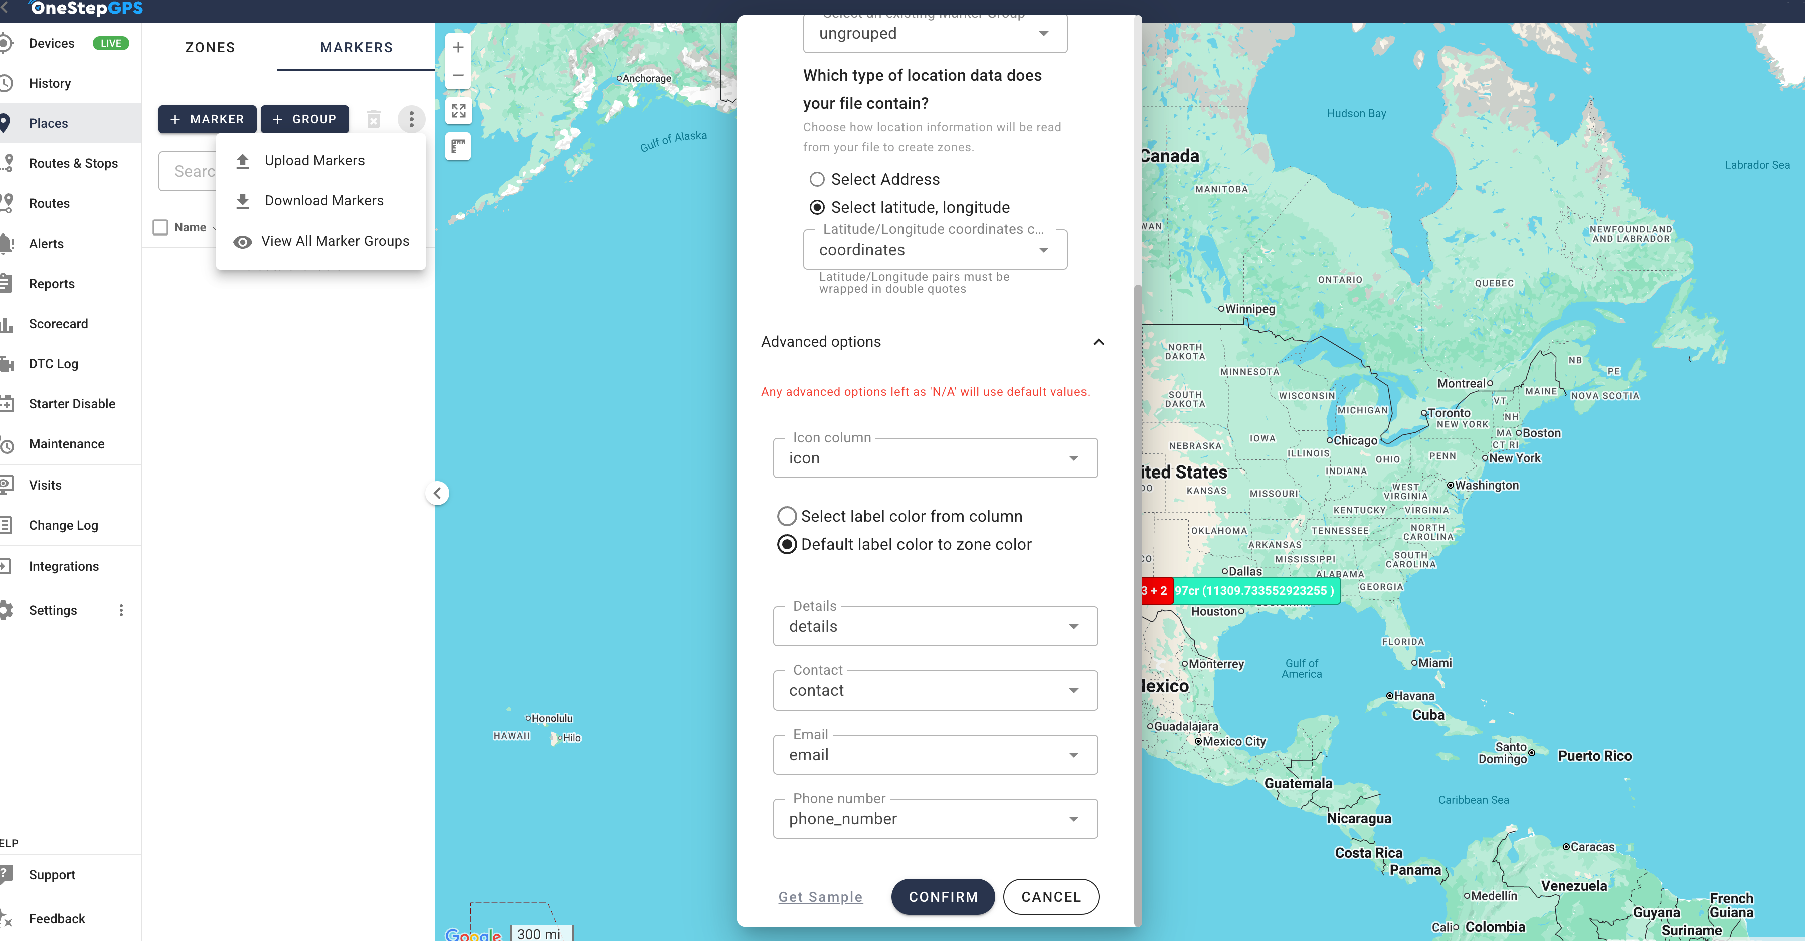This screenshot has height=941, width=1805.
Task: Open the Phone number column dropdown
Action: tap(934, 818)
